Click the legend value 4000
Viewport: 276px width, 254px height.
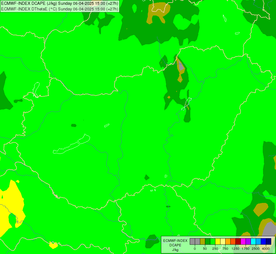point(266,249)
